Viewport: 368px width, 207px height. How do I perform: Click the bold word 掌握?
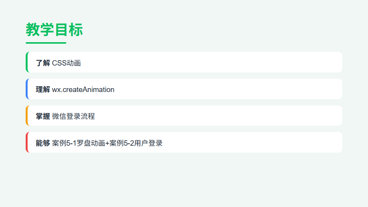43,116
